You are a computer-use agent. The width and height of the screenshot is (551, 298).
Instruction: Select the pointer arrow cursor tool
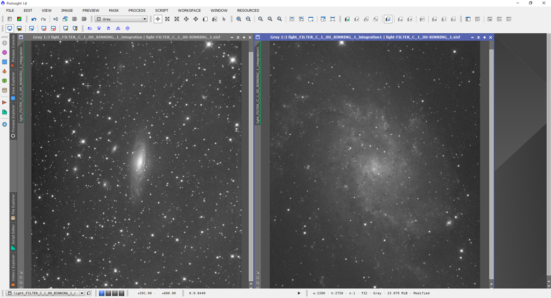(x=224, y=19)
